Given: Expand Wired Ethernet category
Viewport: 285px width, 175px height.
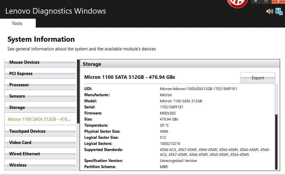Looking at the screenshot, I should 40,154.
